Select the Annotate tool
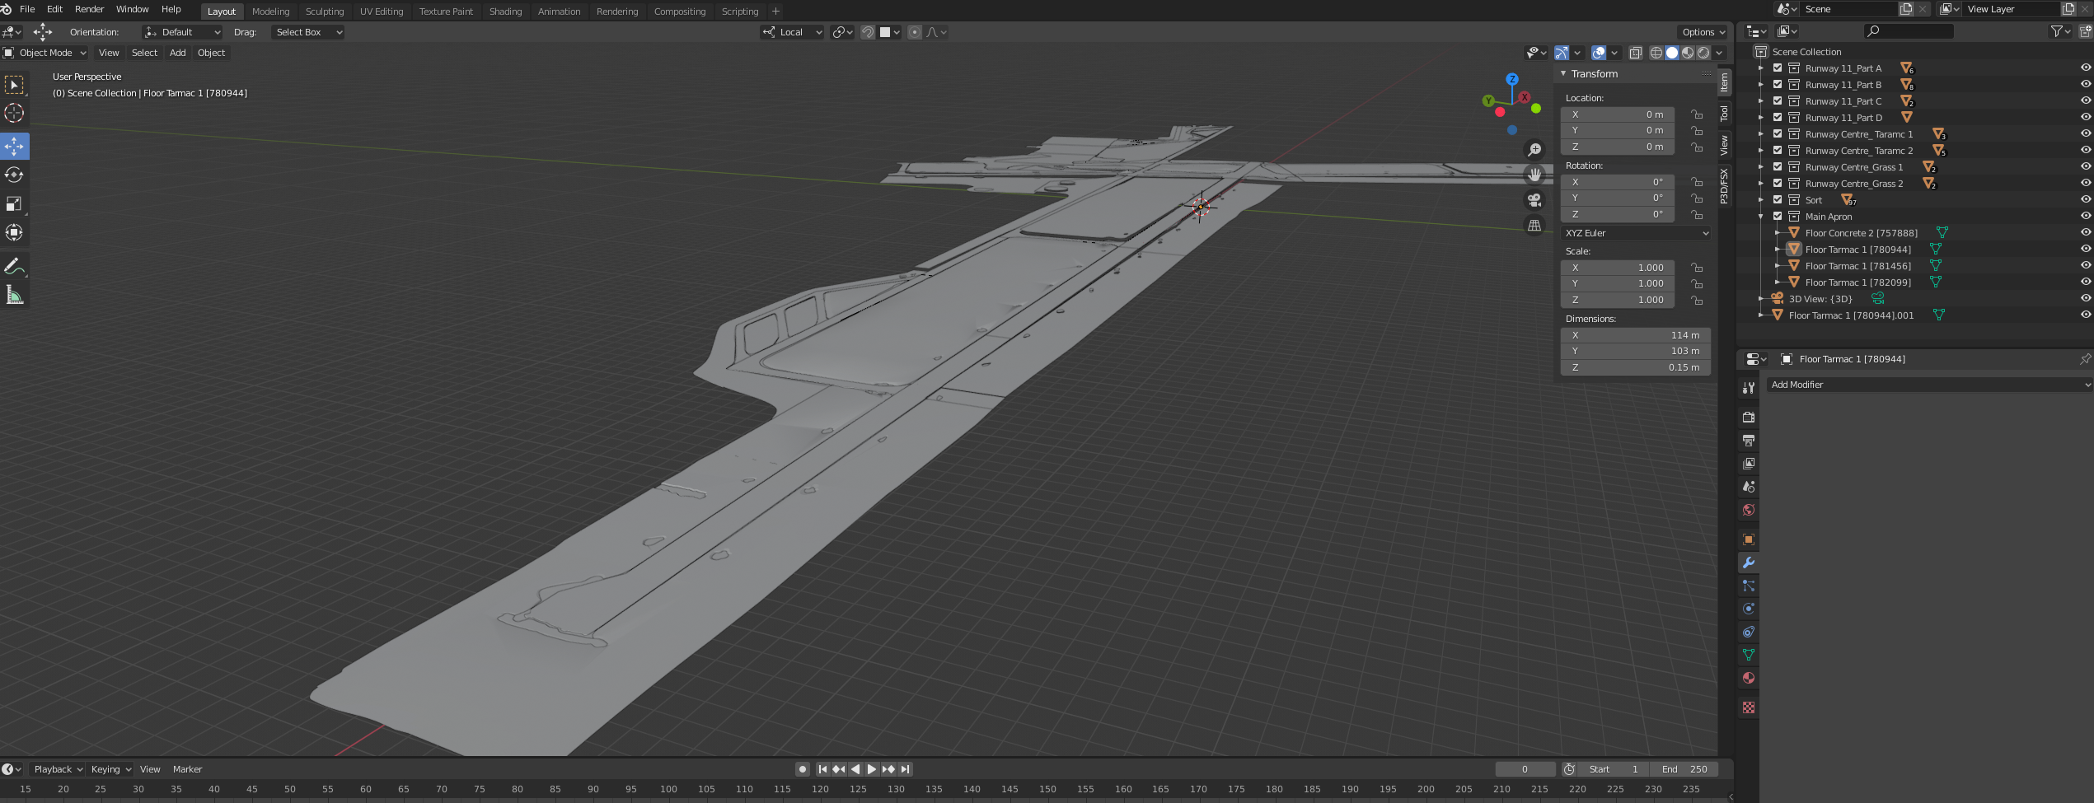The image size is (2094, 803). pyautogui.click(x=14, y=267)
